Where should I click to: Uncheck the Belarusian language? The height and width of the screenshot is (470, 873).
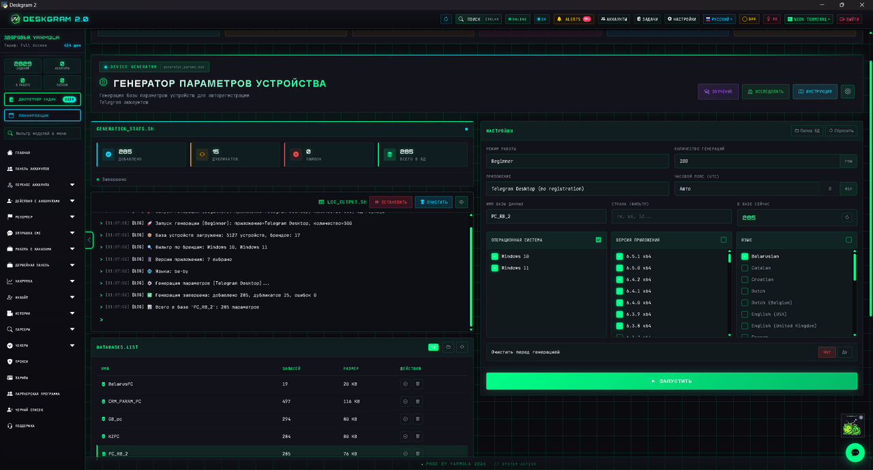(745, 256)
